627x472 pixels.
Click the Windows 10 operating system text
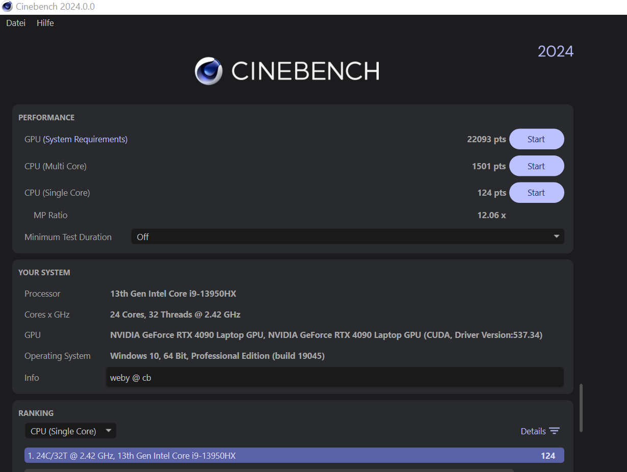coord(217,356)
